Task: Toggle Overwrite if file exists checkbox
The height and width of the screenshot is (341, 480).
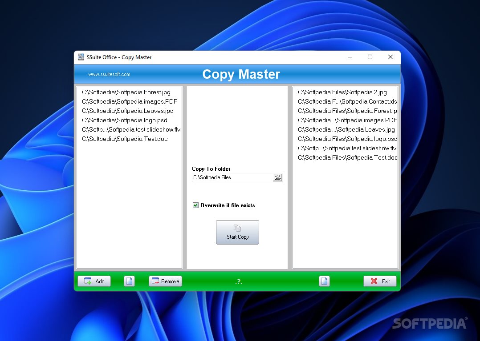Action: coord(195,205)
